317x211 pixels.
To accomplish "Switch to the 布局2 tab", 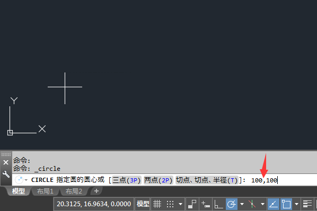I will pyautogui.click(x=74, y=191).
